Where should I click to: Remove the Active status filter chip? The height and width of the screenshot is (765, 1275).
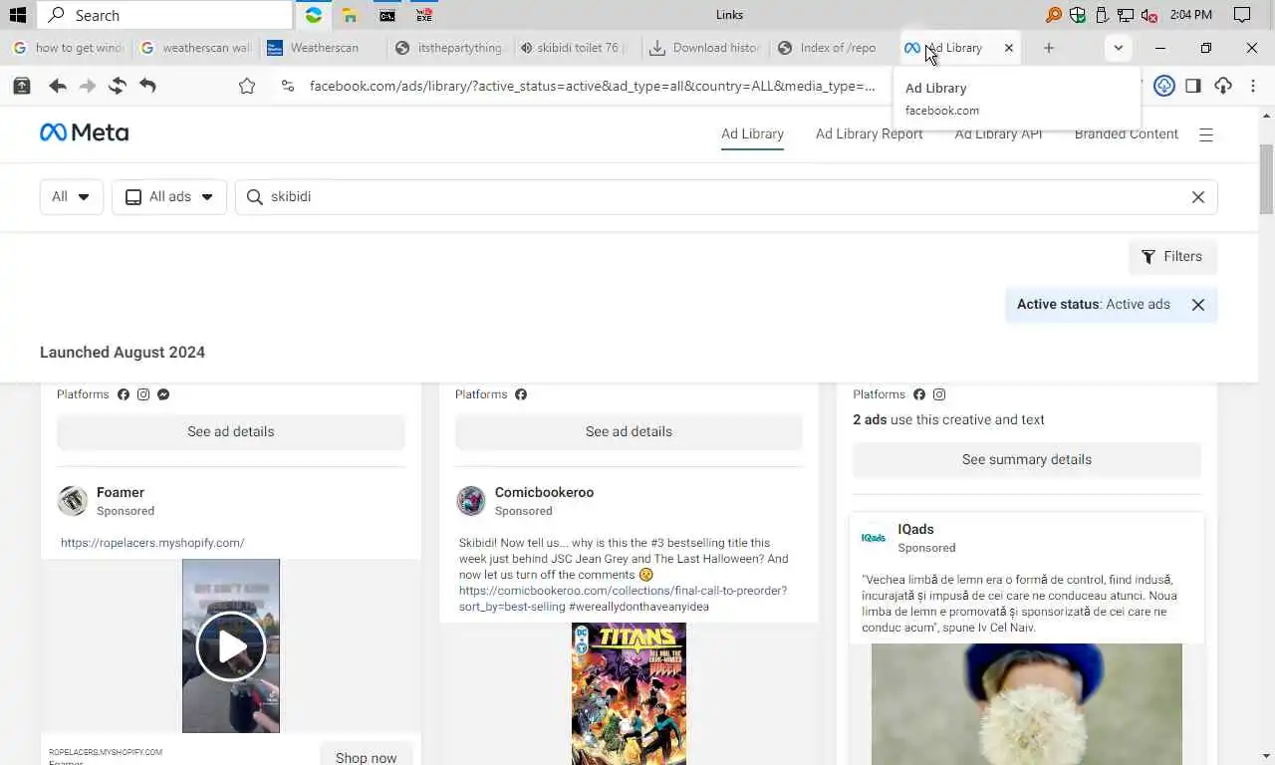tap(1198, 305)
